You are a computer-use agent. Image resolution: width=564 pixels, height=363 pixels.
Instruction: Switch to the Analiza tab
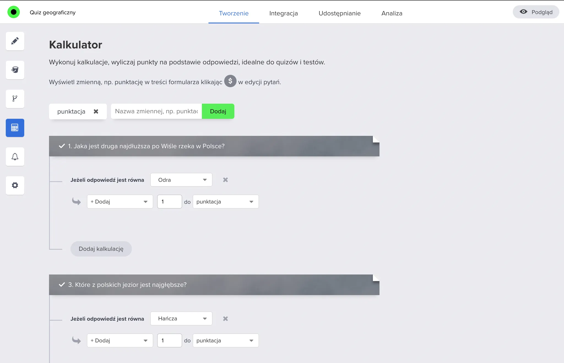click(392, 13)
